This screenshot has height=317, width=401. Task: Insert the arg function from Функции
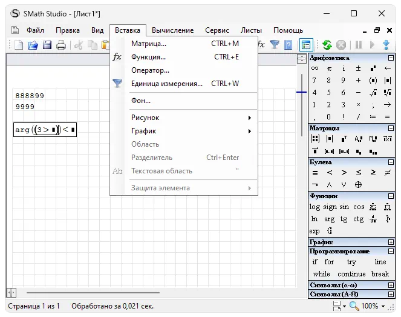[329, 219]
